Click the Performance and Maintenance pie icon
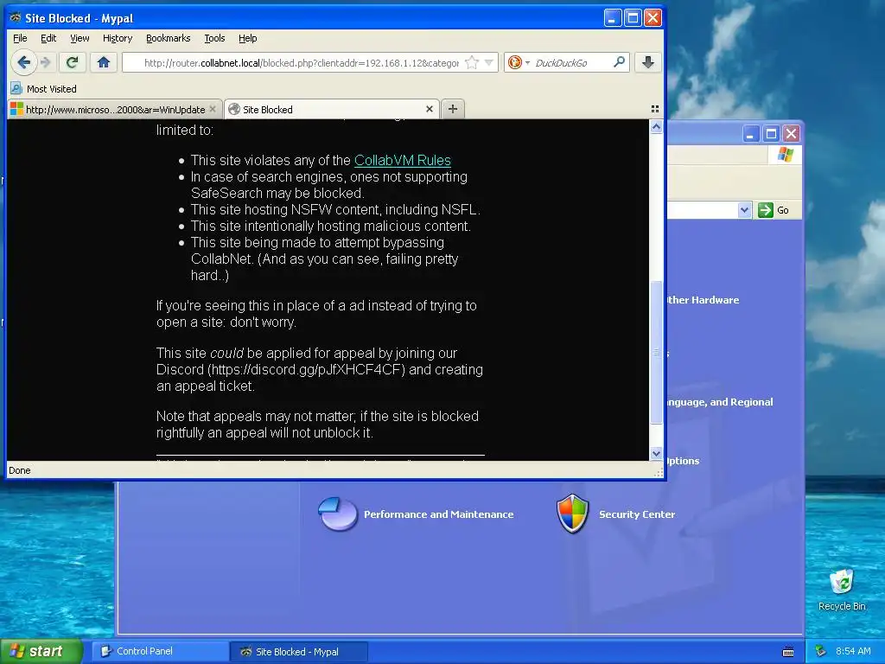This screenshot has width=885, height=664. [x=338, y=514]
